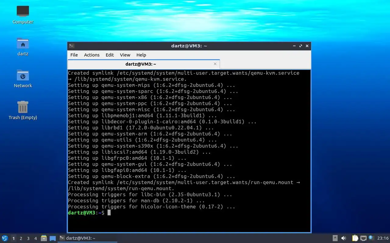Click the show desktop icon in panel
The image size is (390, 243).
pyautogui.click(x=53, y=238)
